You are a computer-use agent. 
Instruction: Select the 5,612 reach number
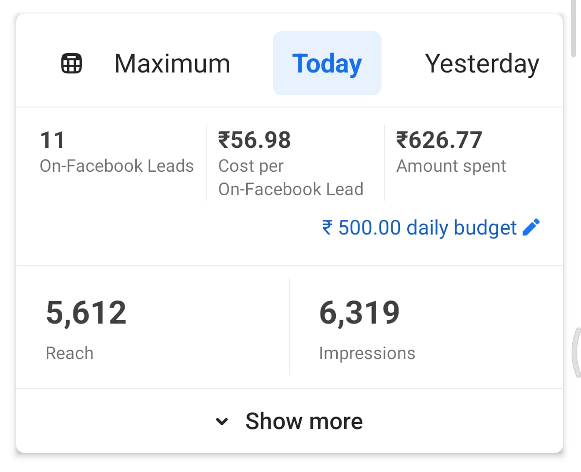86,313
